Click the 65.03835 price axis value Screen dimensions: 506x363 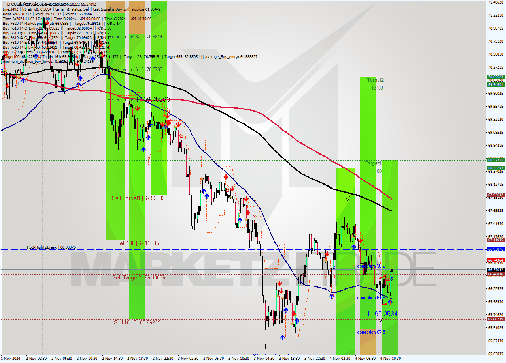click(x=495, y=354)
